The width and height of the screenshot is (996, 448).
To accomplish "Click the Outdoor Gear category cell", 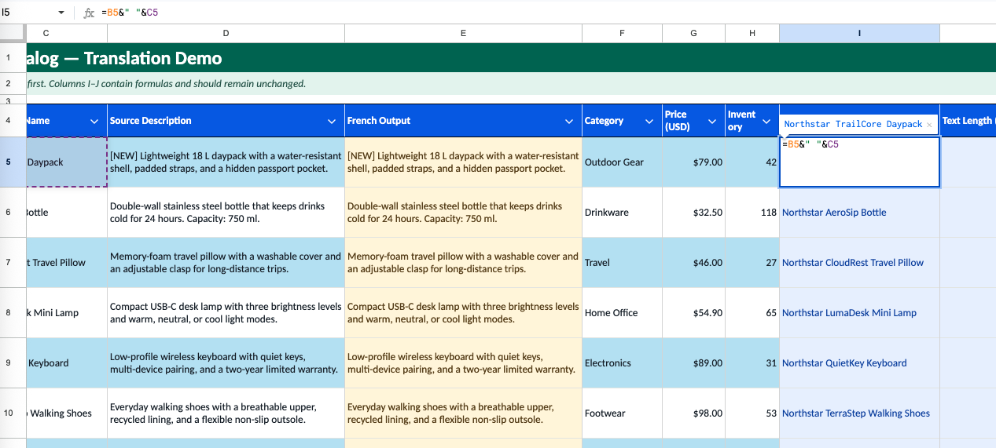I will (x=622, y=162).
